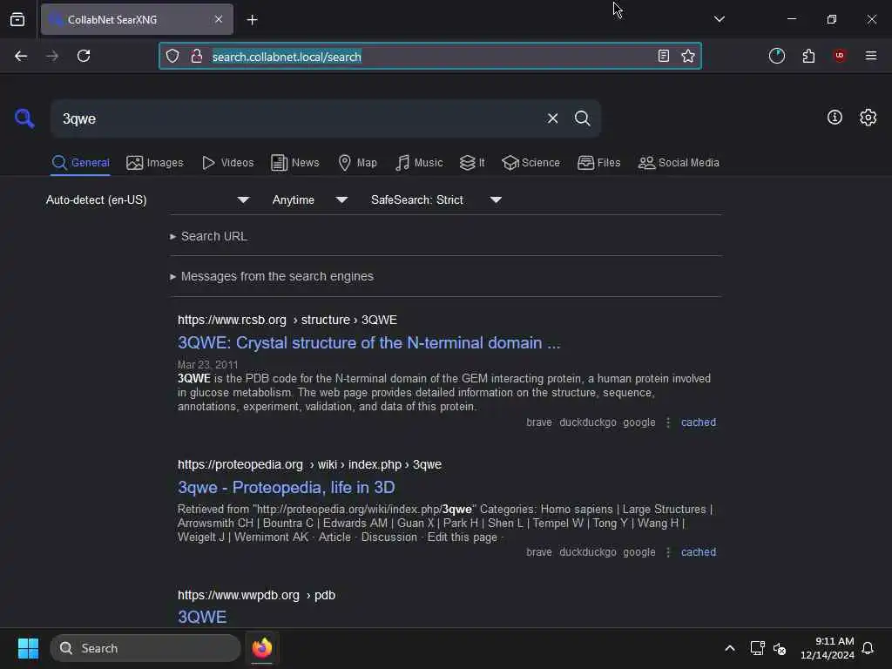
Task: Open the About info icon
Action: click(835, 118)
